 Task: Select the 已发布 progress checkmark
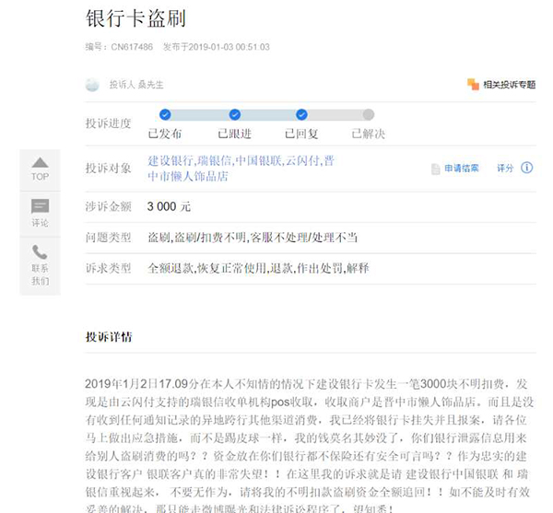coord(165,114)
